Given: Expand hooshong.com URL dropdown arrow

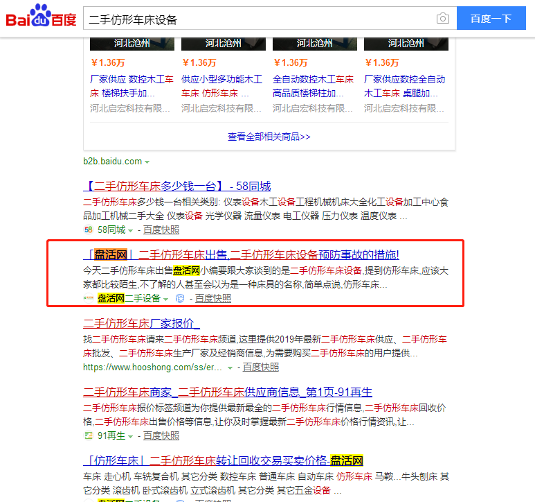Looking at the screenshot, I should pyautogui.click(x=230, y=368).
